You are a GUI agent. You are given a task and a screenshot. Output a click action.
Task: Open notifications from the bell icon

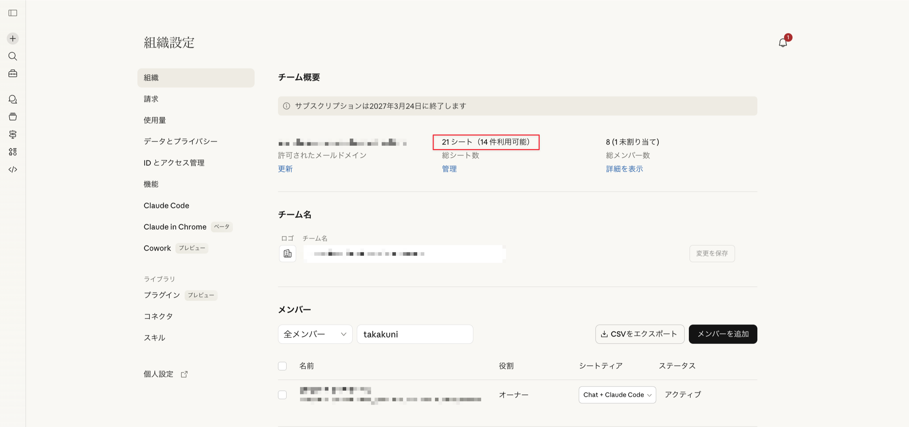(783, 43)
